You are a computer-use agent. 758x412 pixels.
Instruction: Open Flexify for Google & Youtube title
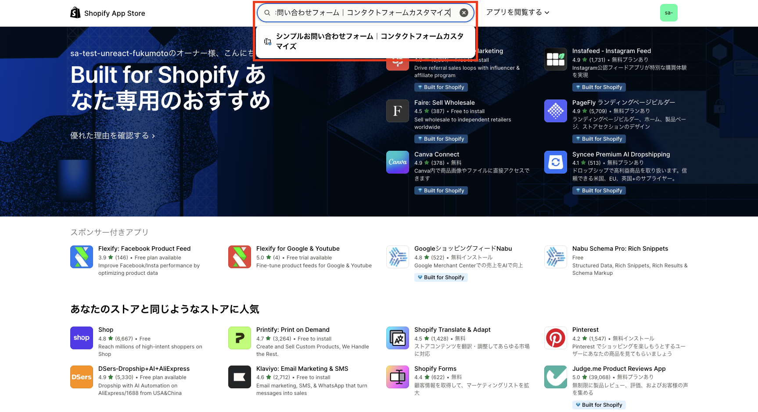coord(298,249)
